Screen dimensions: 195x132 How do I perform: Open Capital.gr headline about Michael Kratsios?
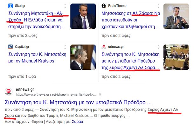(37, 57)
